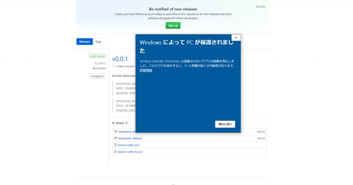Click the commit icon beside 543deda
Image resolution: width=353 pixels, height=185 pixels.
click(94, 68)
